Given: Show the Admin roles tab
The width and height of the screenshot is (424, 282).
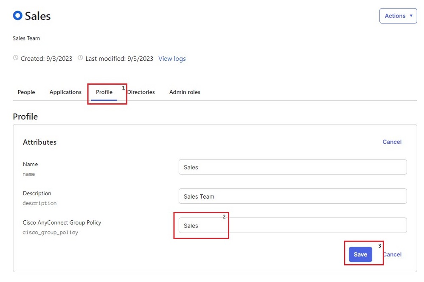Looking at the screenshot, I should point(185,92).
